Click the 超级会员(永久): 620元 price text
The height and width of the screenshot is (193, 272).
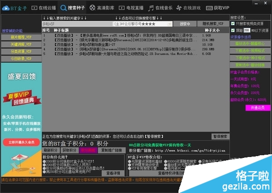248,100
